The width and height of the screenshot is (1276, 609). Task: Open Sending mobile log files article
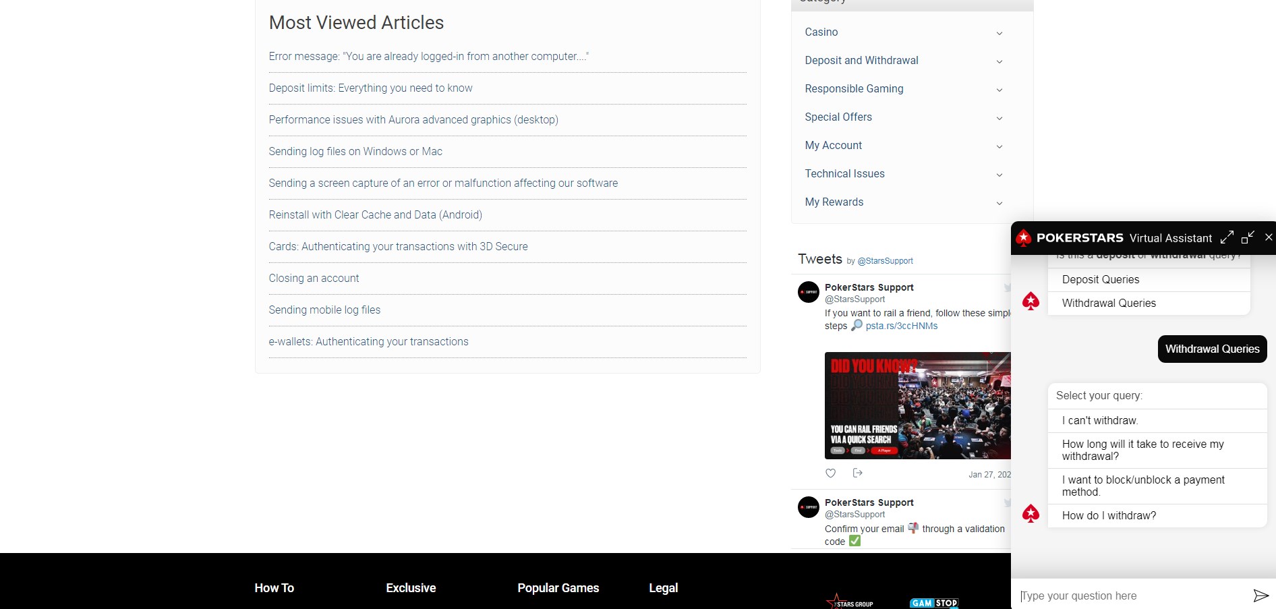pyautogui.click(x=324, y=310)
